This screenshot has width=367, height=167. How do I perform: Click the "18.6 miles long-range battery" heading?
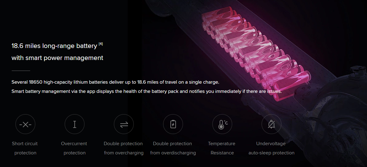[x=54, y=46]
